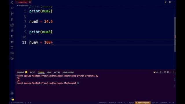
Task: Switch to the Problems panel tab
Action: point(21,72)
